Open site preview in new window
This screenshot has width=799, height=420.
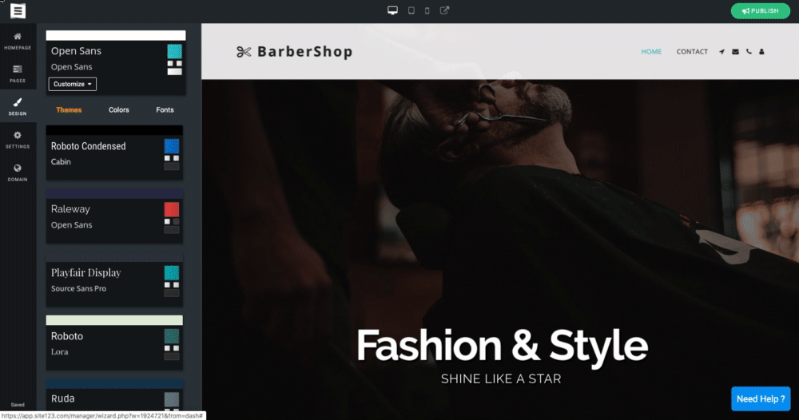click(x=444, y=10)
